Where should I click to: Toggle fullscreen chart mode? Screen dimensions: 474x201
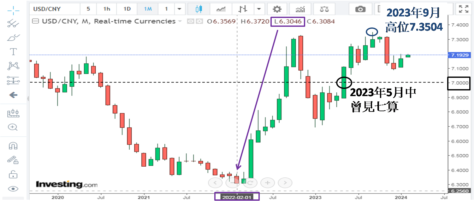463,9
